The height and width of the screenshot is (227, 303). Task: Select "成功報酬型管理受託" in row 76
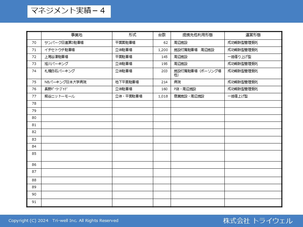click(243, 89)
